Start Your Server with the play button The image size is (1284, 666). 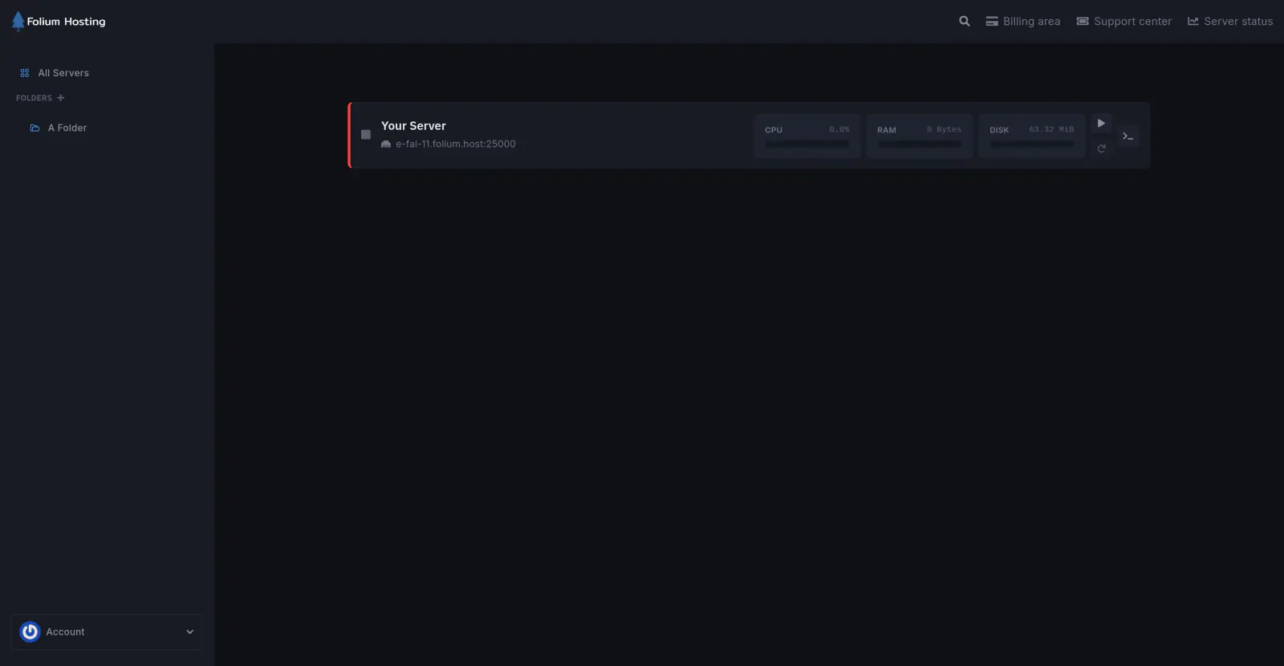[x=1101, y=124]
